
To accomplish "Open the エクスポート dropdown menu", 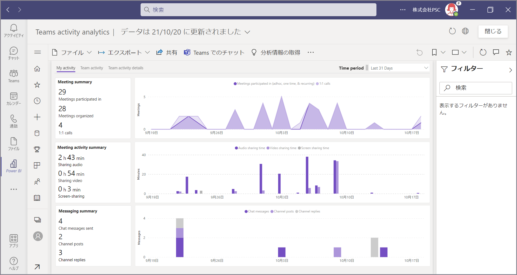I will click(124, 52).
